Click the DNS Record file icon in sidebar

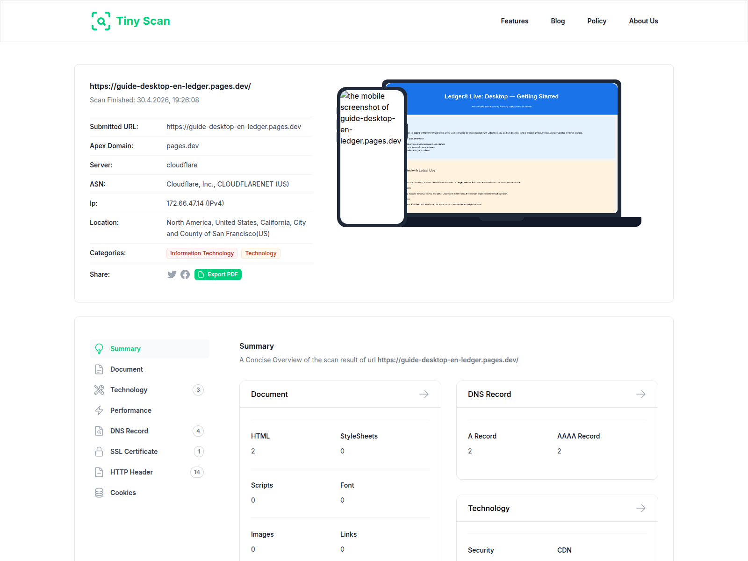pyautogui.click(x=99, y=431)
